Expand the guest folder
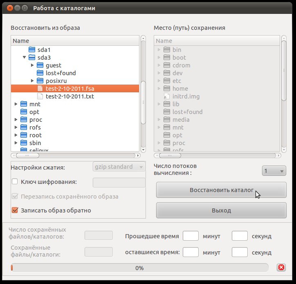 click(x=32, y=65)
